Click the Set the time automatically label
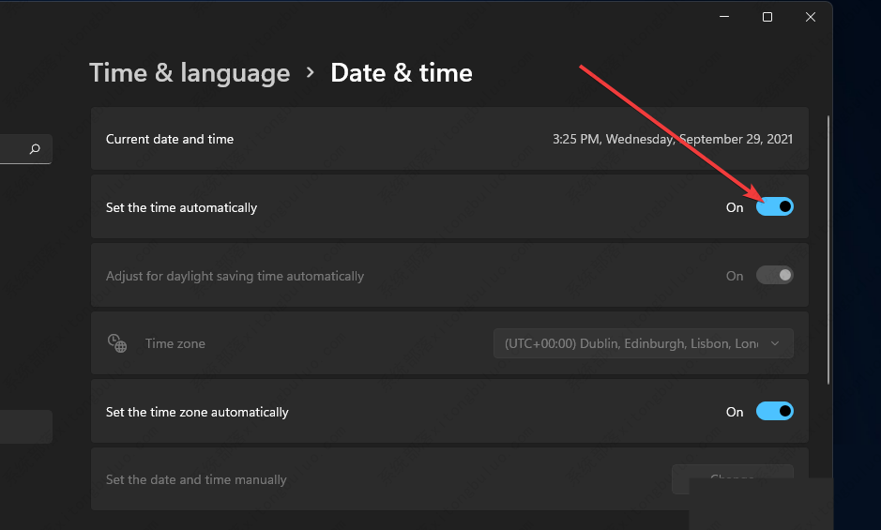The image size is (881, 530). [181, 207]
